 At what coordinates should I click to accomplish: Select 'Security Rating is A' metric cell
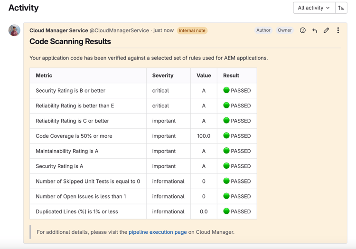[88, 166]
